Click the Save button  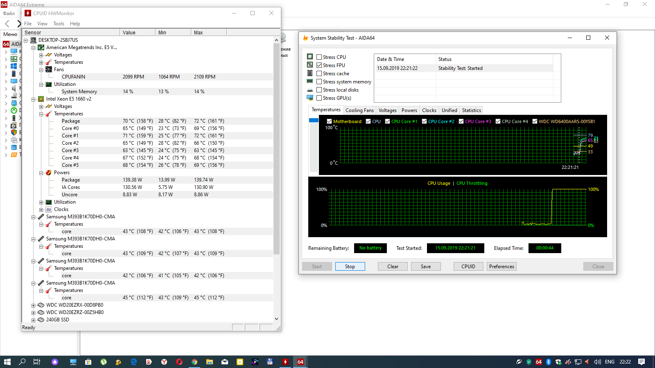click(x=426, y=267)
